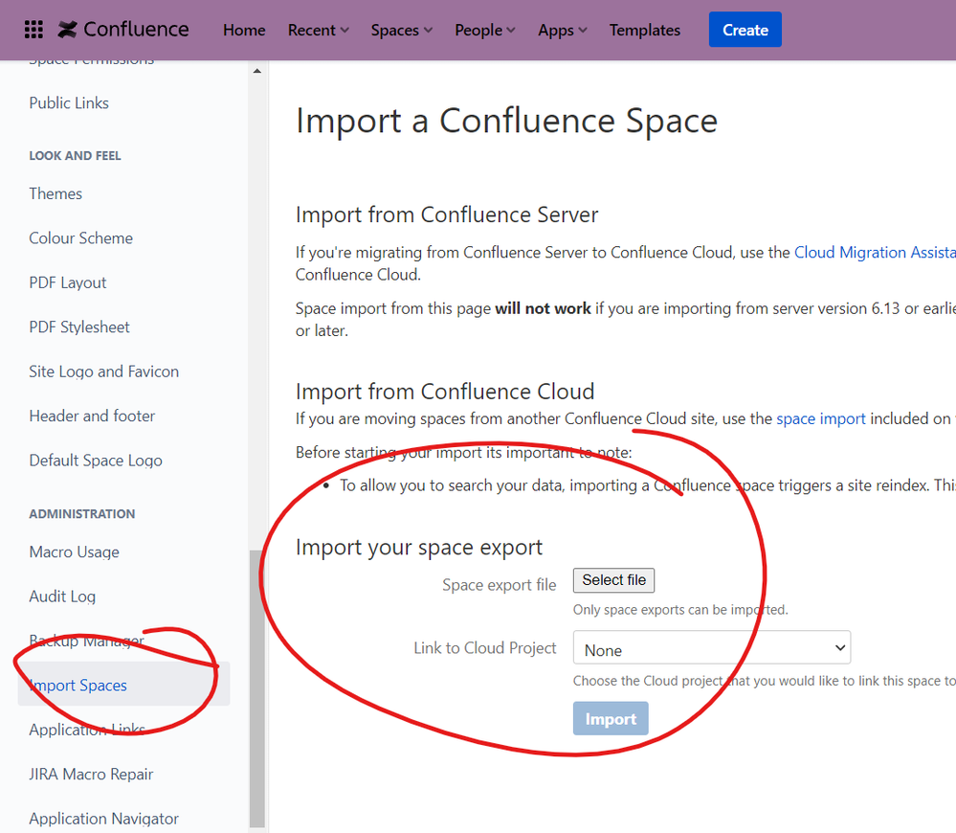Open the Atlassian app switcher grid
Viewport: 956px width, 833px height.
(33, 29)
